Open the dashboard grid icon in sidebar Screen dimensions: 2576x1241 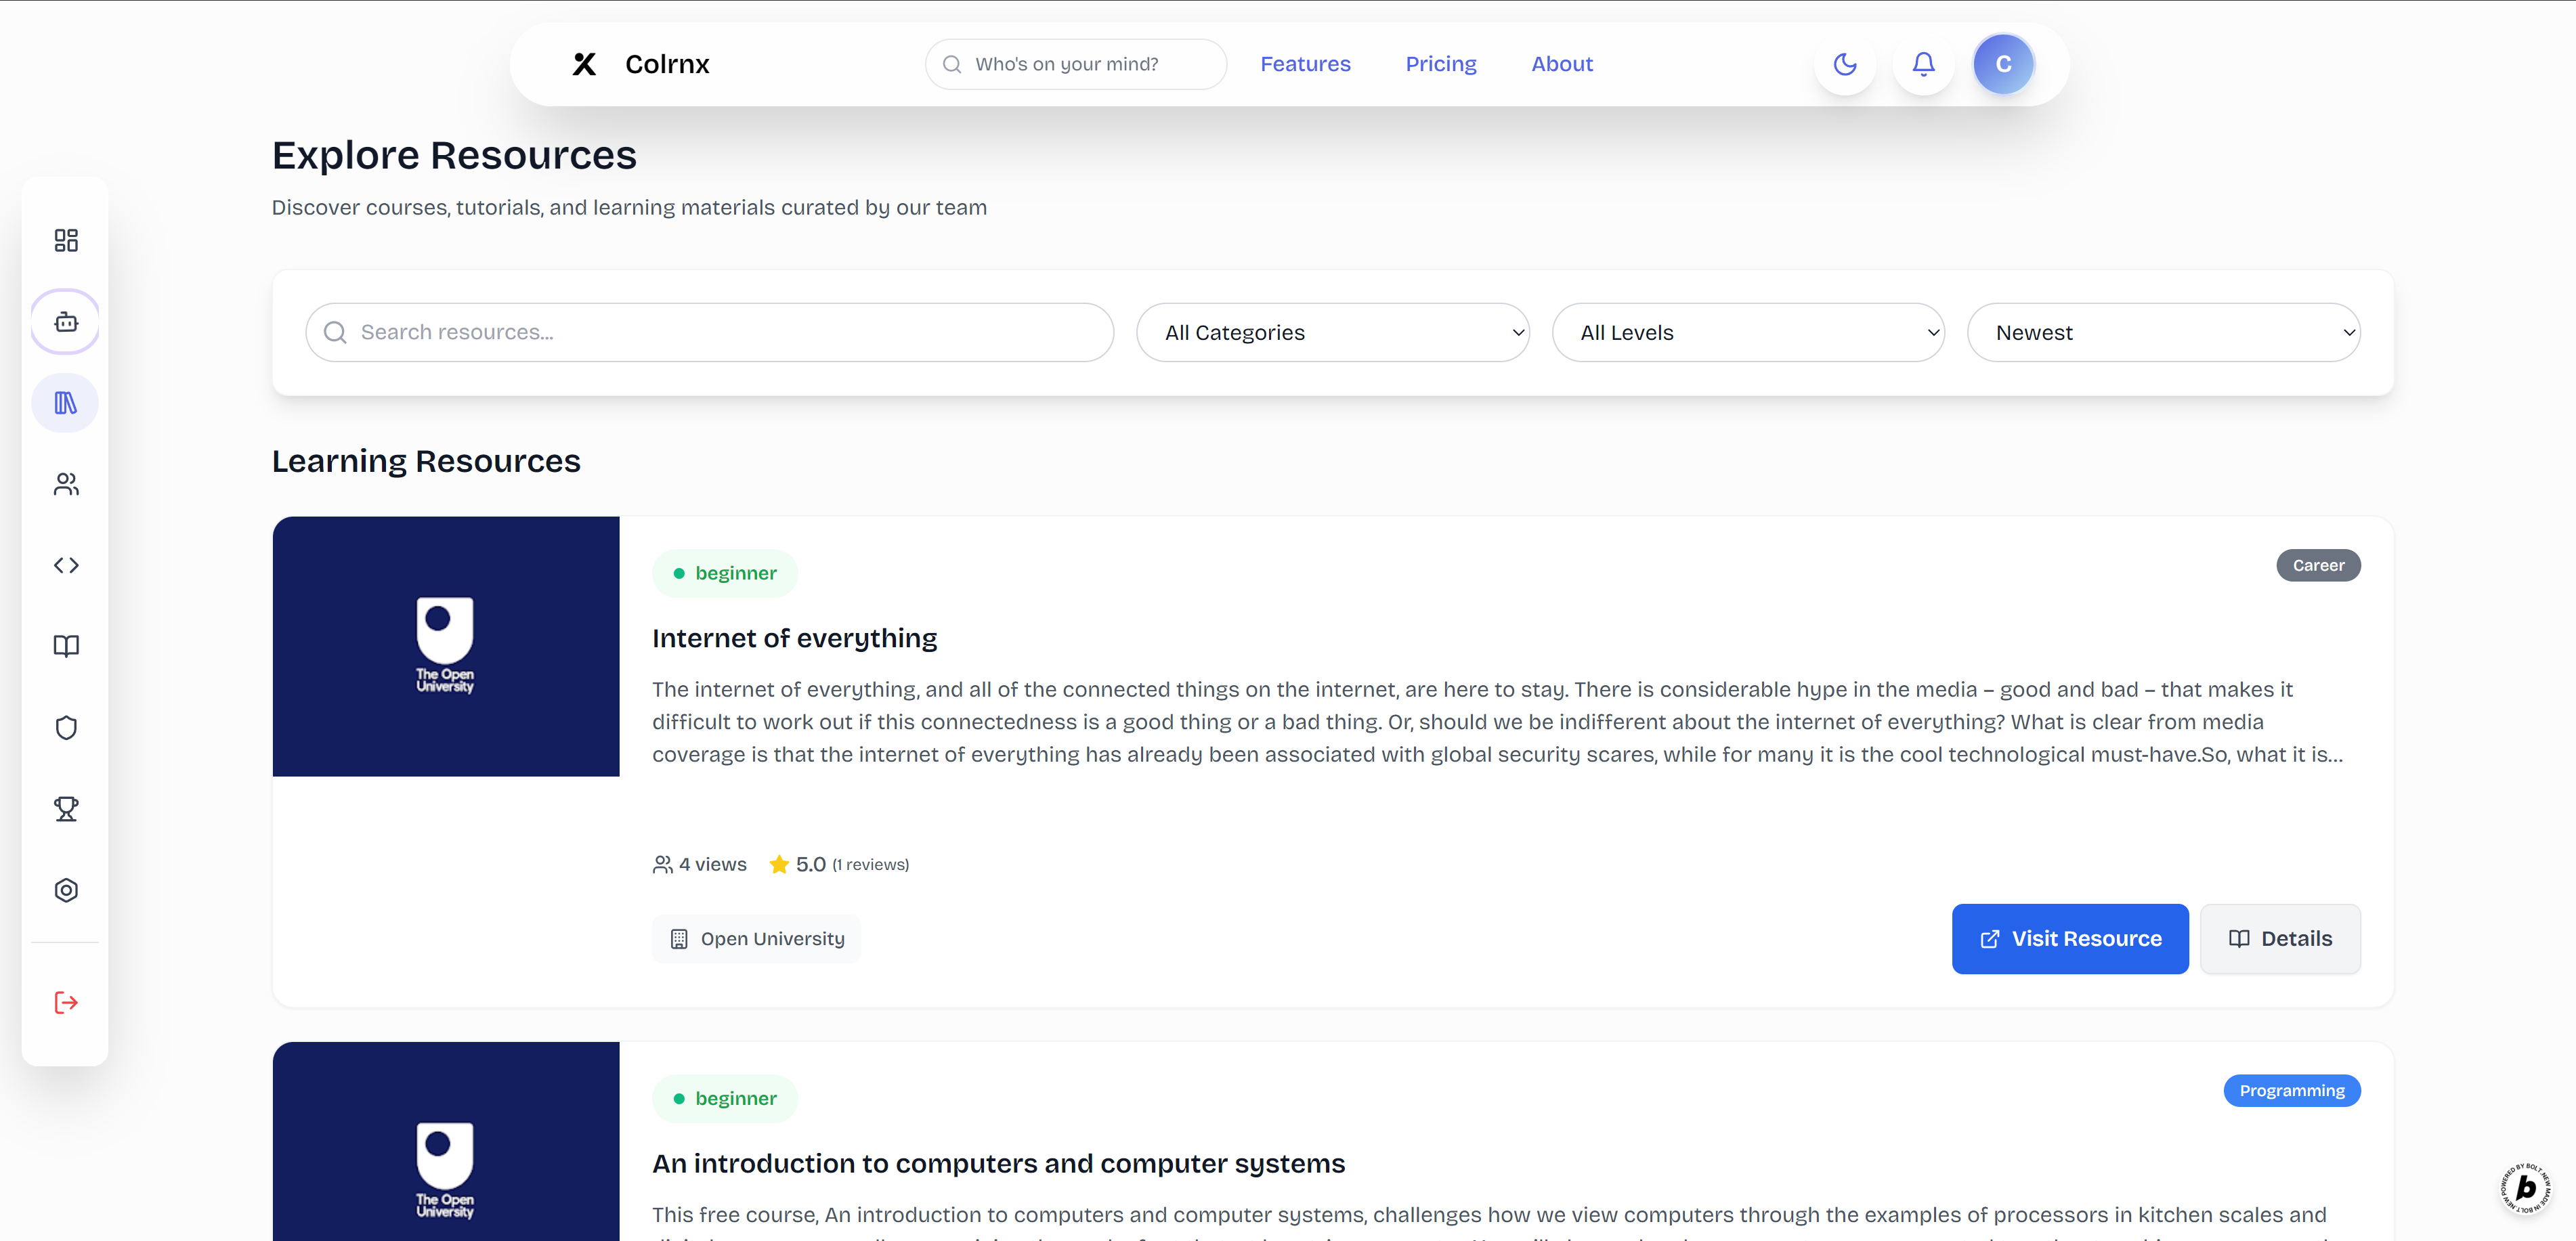(x=66, y=240)
